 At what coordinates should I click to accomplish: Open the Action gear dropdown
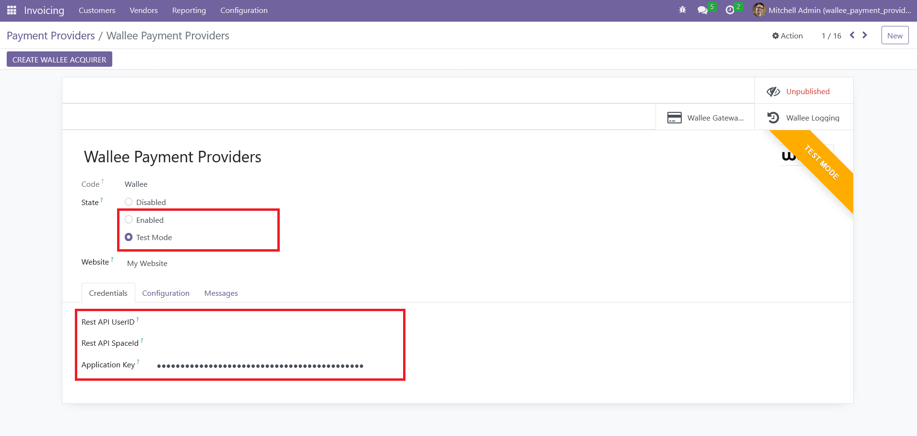787,36
